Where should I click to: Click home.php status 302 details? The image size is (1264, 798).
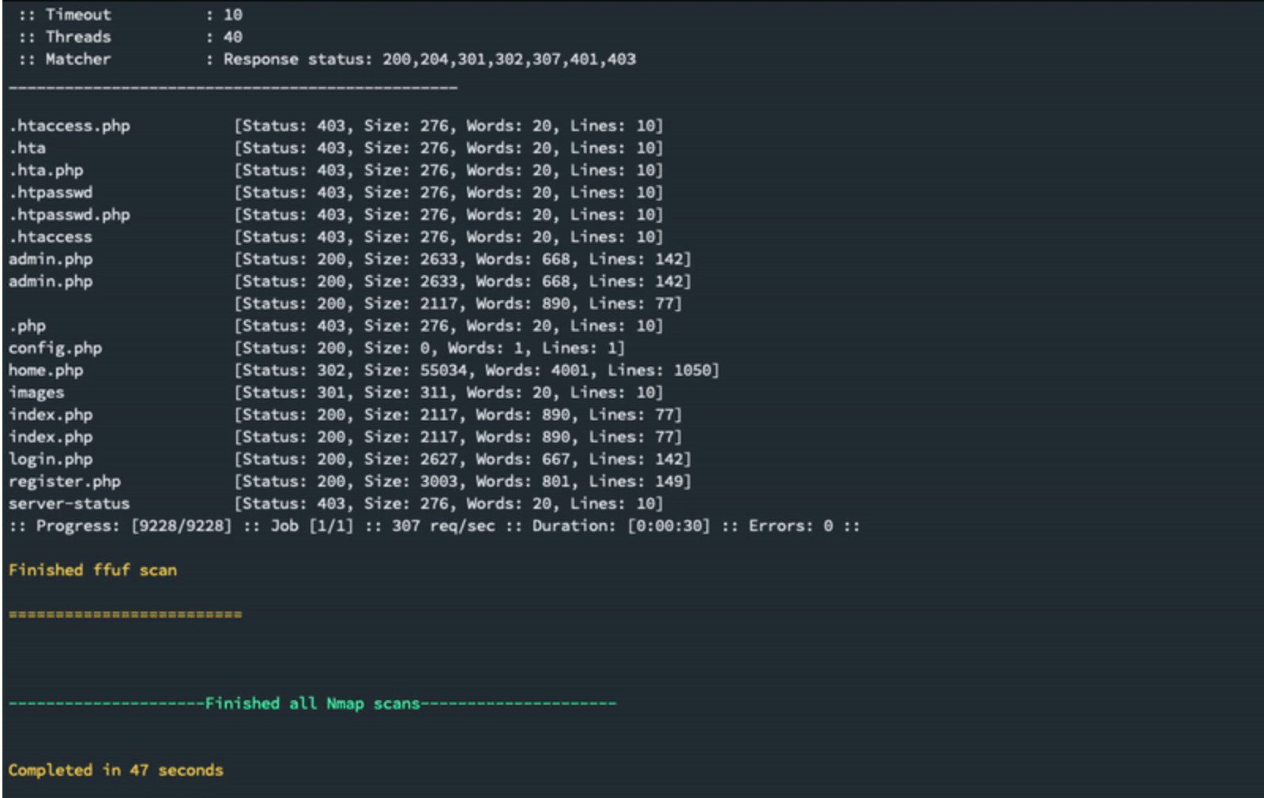coord(476,370)
